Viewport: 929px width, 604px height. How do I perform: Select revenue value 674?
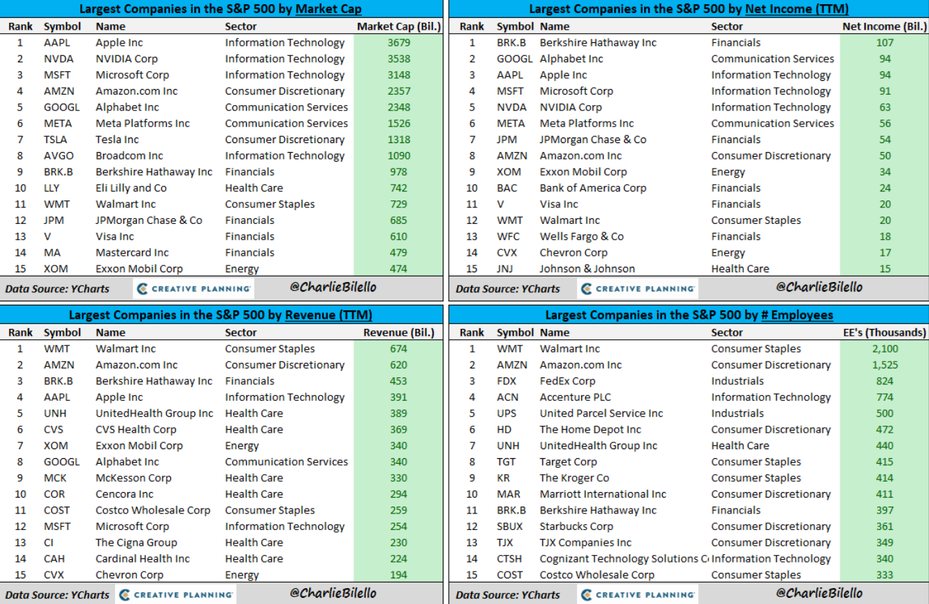pos(398,349)
